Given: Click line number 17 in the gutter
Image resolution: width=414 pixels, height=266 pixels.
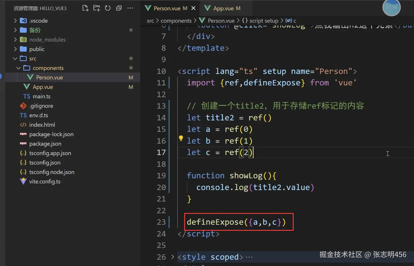Looking at the screenshot, I should point(161,152).
